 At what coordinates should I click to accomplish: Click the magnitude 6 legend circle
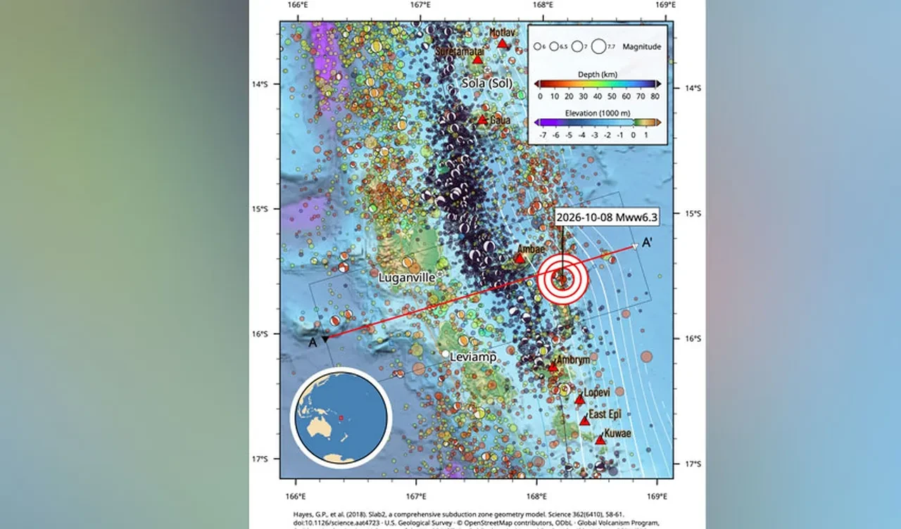pyautogui.click(x=538, y=46)
